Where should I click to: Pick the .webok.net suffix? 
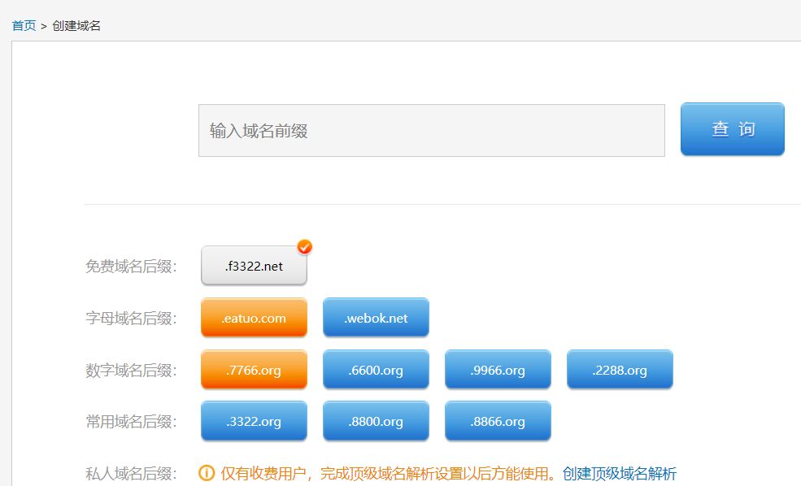click(x=376, y=318)
